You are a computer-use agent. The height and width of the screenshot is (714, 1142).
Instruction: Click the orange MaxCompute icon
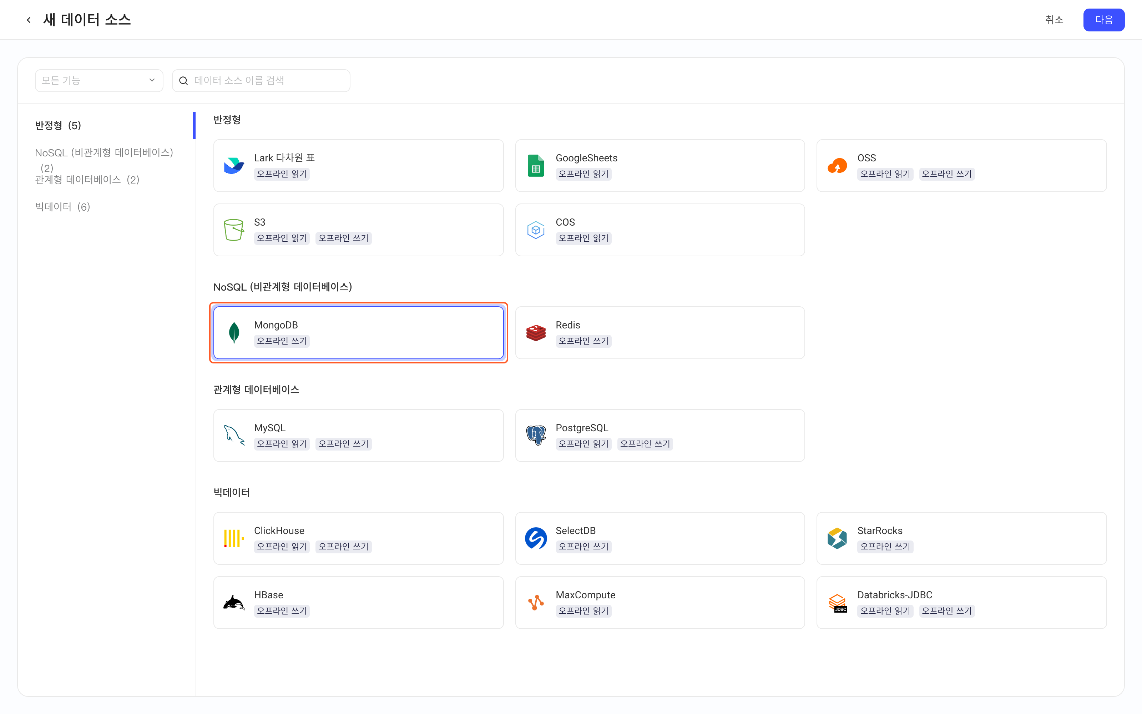coord(536,603)
